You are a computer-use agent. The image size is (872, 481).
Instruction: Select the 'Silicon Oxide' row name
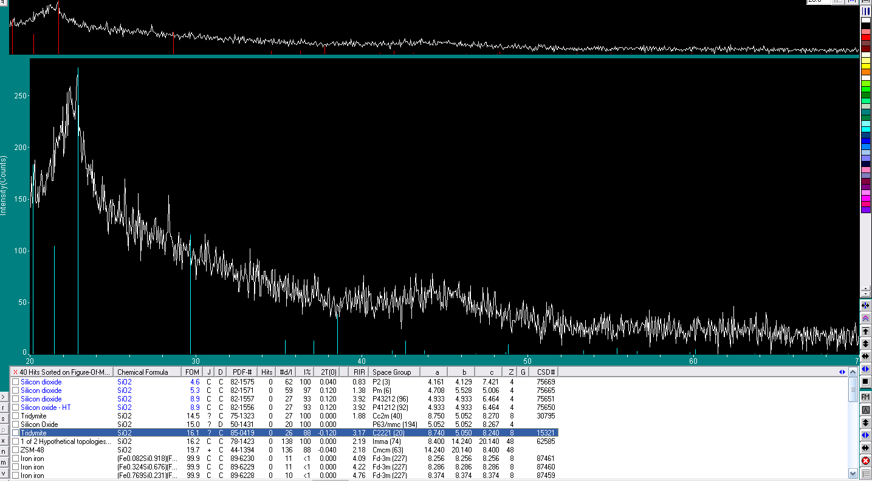[39, 425]
